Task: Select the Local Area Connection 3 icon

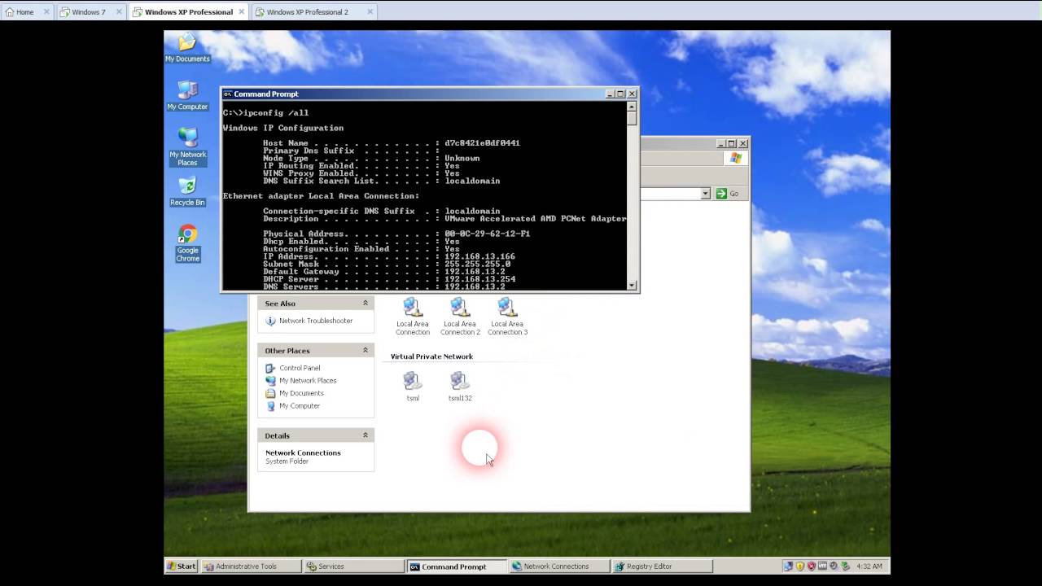Action: point(507,317)
